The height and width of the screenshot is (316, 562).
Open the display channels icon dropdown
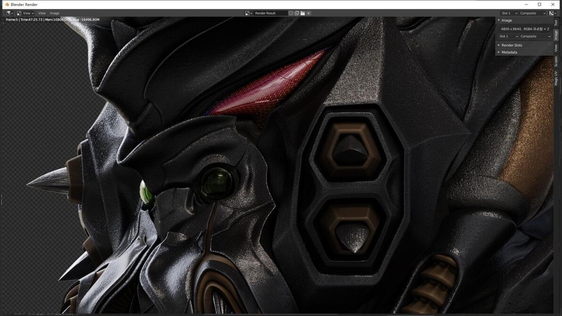click(553, 13)
